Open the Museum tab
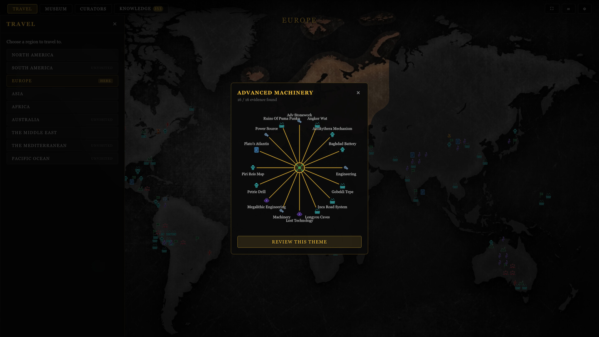599x337 pixels. 56,9
